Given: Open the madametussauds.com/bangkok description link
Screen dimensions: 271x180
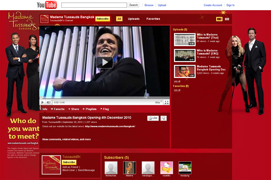Looking at the screenshot, I should tap(110, 126).
